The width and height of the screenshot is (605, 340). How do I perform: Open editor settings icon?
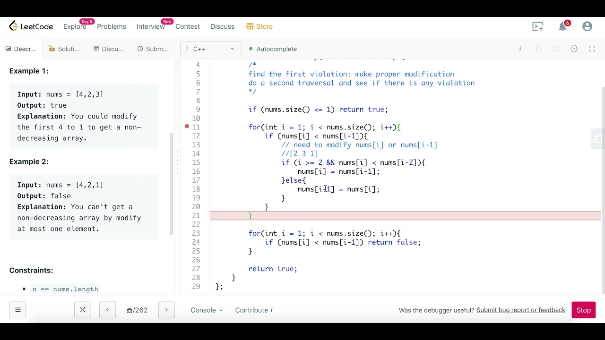[574, 49]
